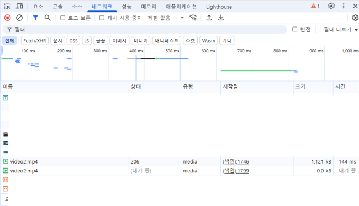Image resolution: width=359 pixels, height=206 pixels.
Task: Click the warning issues counter
Action: coord(315,6)
